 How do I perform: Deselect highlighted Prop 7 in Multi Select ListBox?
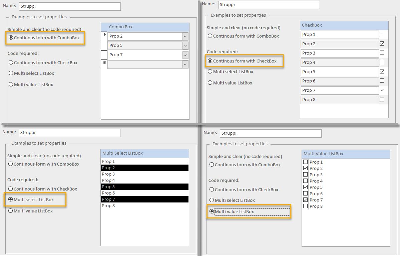145,199
